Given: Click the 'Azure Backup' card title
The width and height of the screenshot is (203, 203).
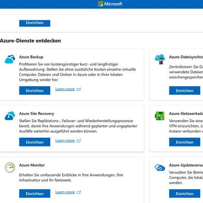Looking at the screenshot, I should tap(31, 57).
